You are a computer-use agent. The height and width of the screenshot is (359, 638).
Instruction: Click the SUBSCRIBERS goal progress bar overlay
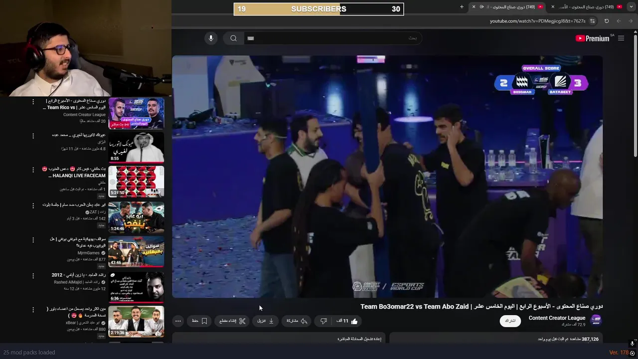point(319,9)
